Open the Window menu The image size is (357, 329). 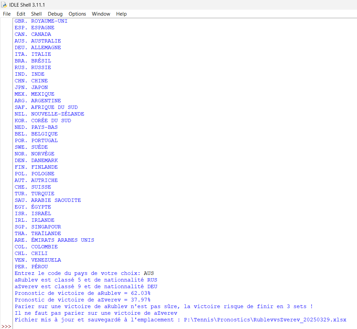tap(101, 14)
